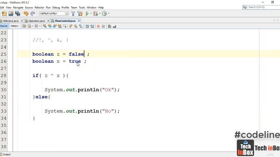Screen dimensions: 280x157
Task: Save all files with Save All icon
Action: point(17,14)
